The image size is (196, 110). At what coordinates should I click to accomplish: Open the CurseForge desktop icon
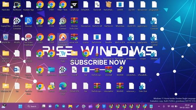[74, 6]
